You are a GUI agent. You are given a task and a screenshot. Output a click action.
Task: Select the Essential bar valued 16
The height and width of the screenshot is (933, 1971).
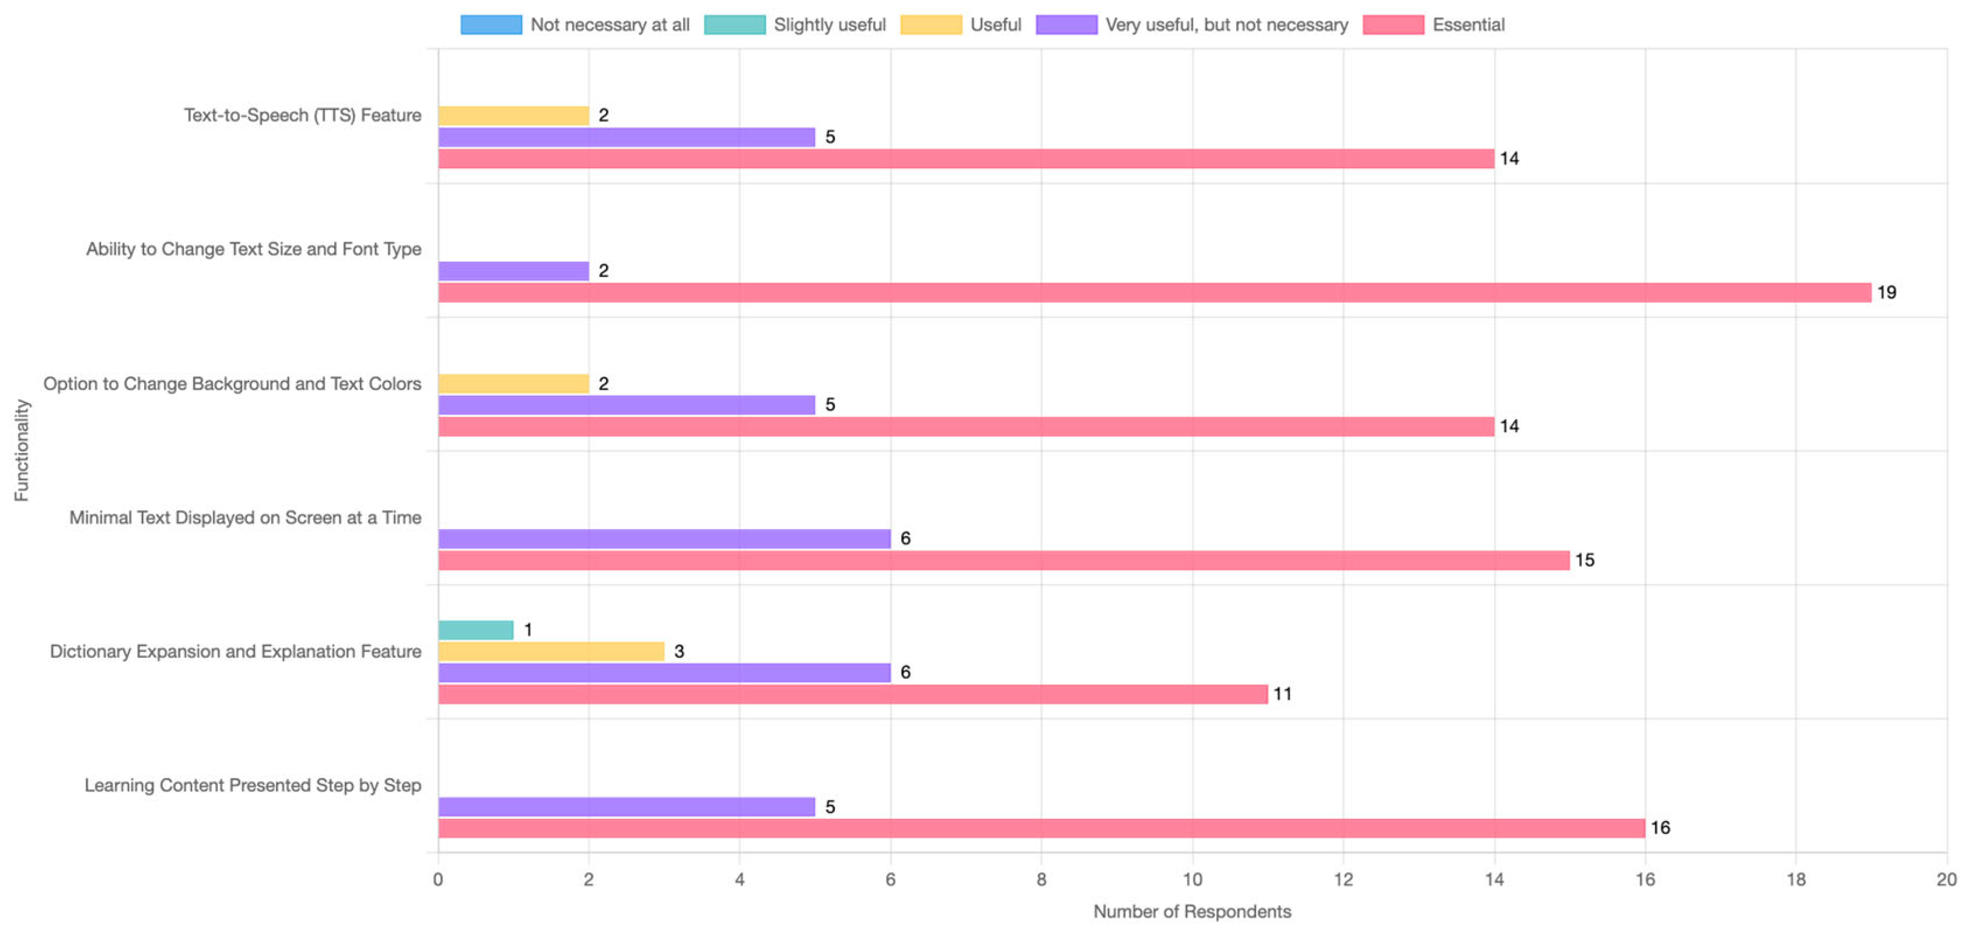click(x=1041, y=828)
